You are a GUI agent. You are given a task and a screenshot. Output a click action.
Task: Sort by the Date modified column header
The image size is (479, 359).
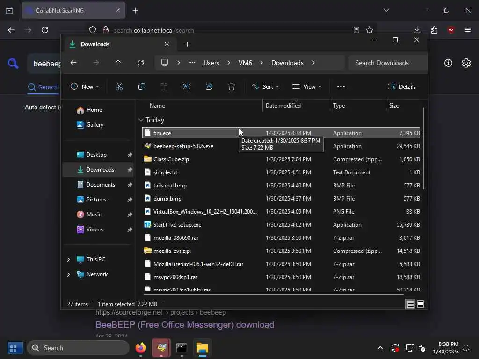283,106
